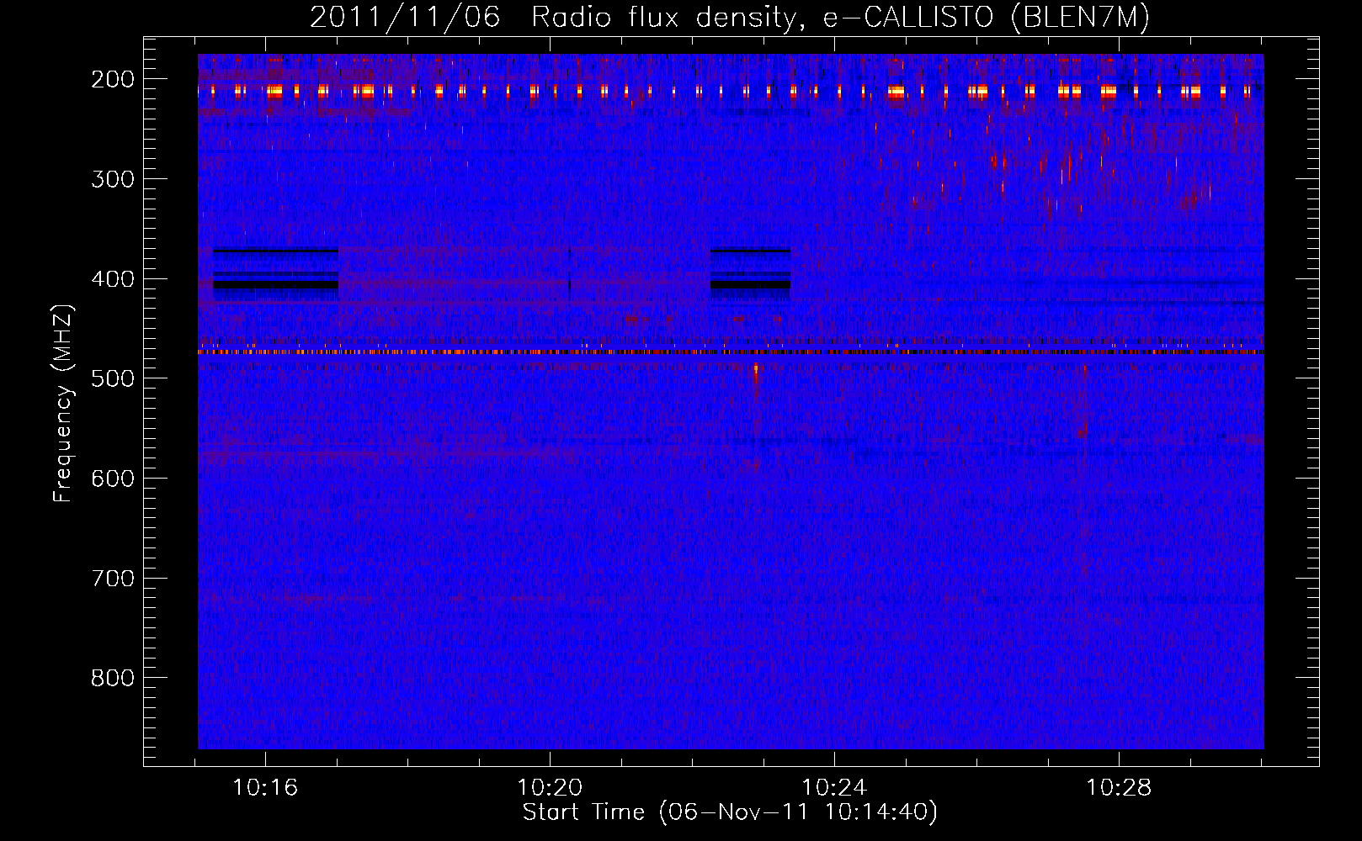Click the "Frequency (MHZ)" axis label
The height and width of the screenshot is (841, 1362).
63,403
